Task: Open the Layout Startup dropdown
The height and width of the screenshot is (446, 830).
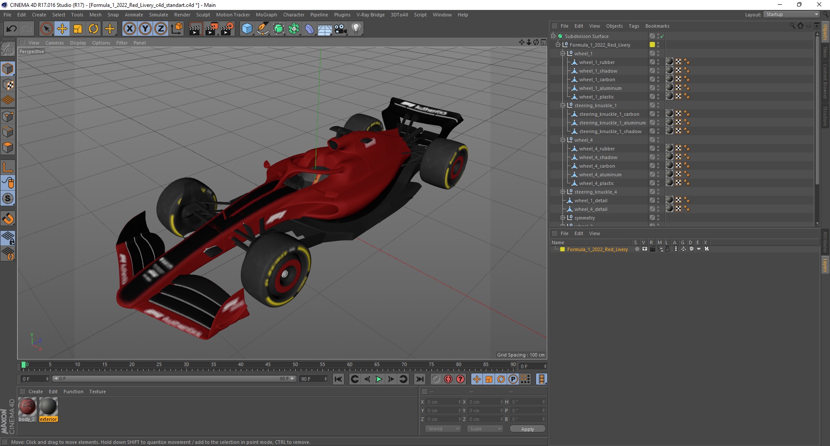Action: pyautogui.click(x=792, y=15)
